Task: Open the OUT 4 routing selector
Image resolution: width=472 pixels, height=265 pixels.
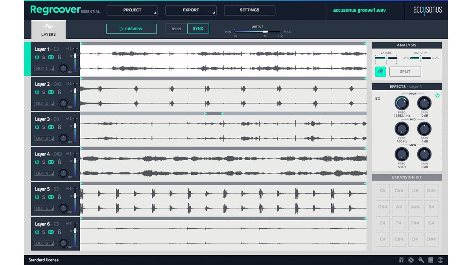Action: (44, 173)
